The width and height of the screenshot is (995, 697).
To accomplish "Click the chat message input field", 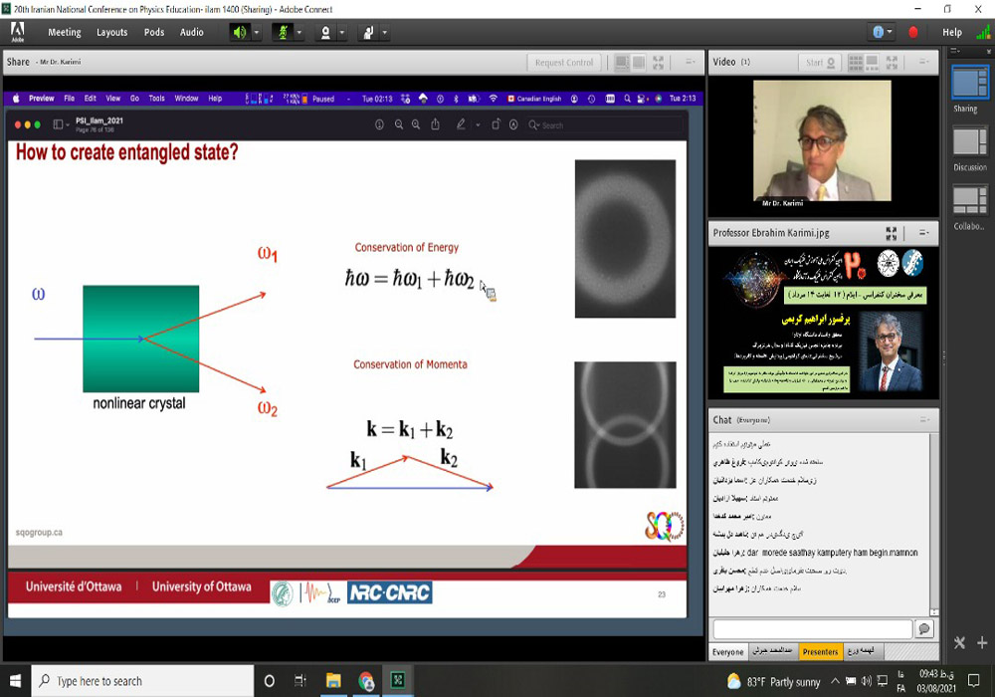I will point(812,629).
